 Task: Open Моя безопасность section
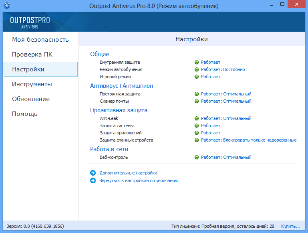click(40, 40)
